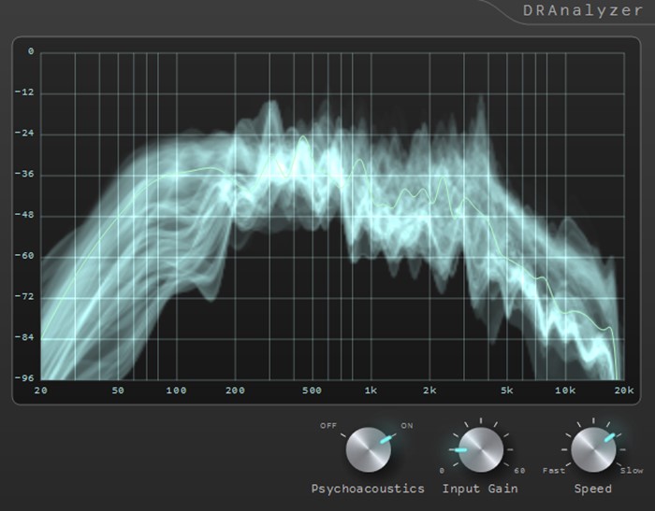Click the Input Gain knob

click(480, 451)
